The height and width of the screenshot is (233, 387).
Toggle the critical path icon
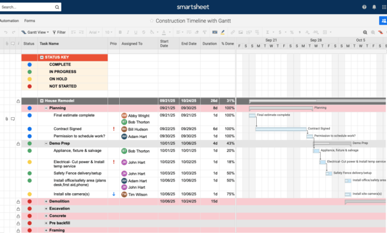[x=381, y=32]
